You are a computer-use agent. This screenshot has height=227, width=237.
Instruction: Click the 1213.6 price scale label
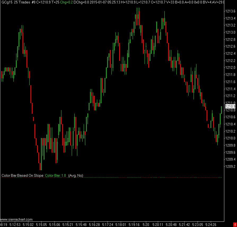[230, 11]
